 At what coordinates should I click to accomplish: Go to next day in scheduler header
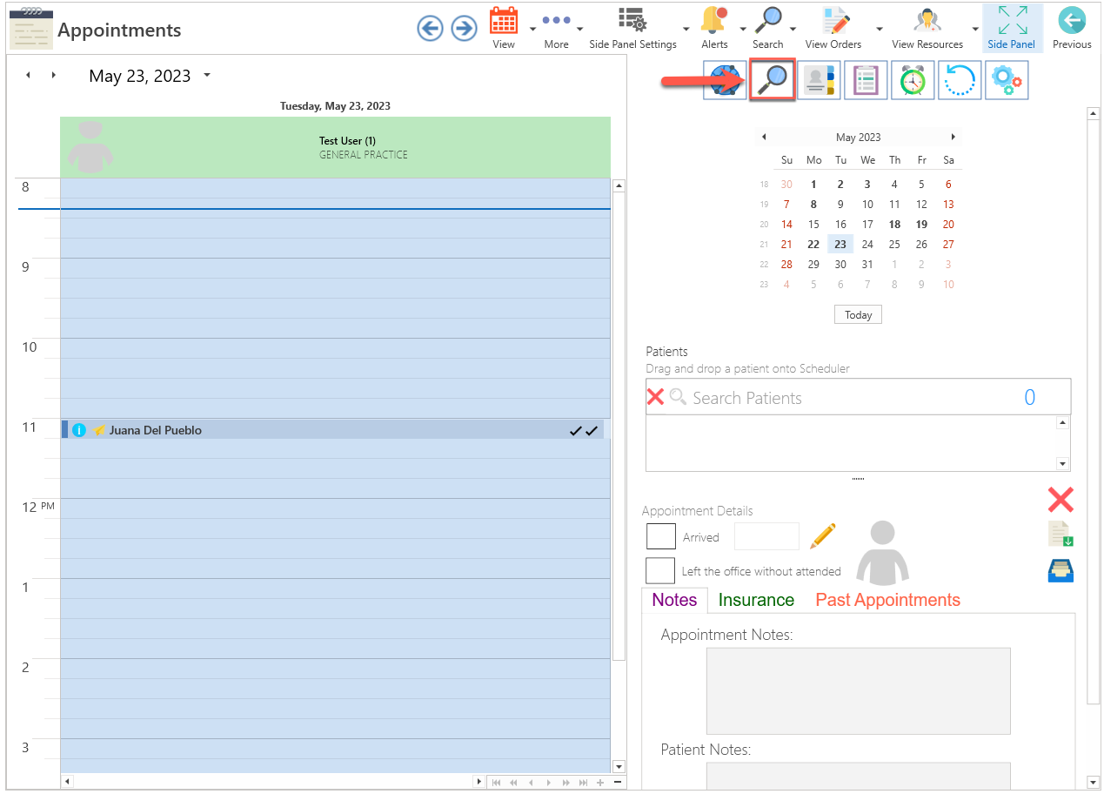[54, 76]
